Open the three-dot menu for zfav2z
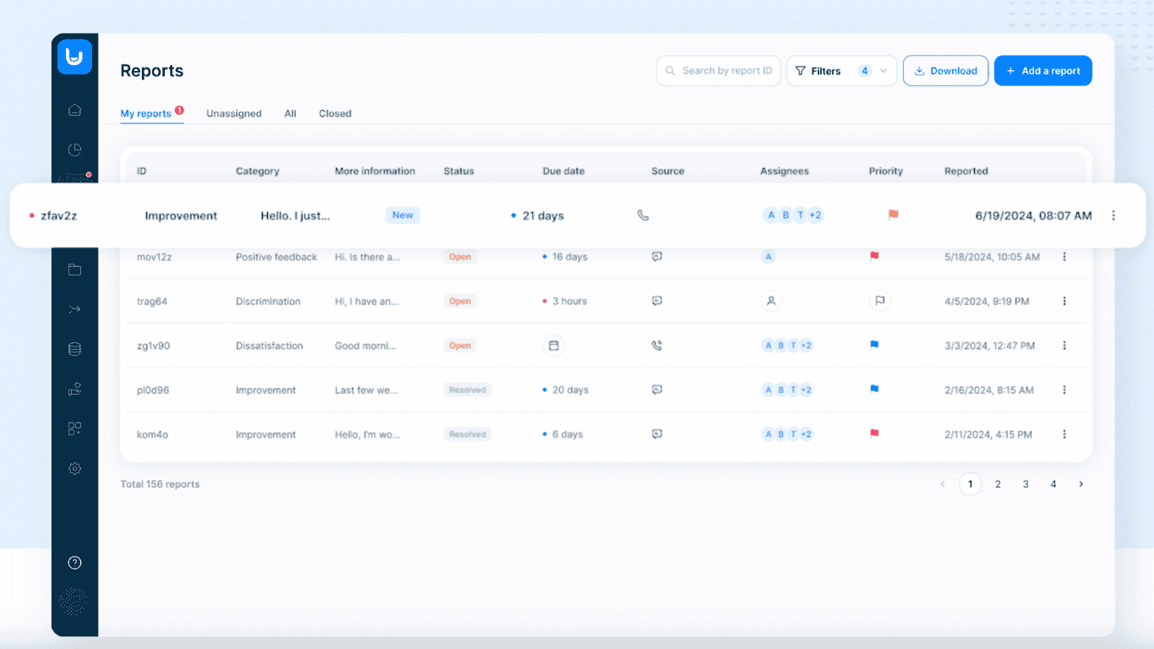 click(x=1113, y=215)
